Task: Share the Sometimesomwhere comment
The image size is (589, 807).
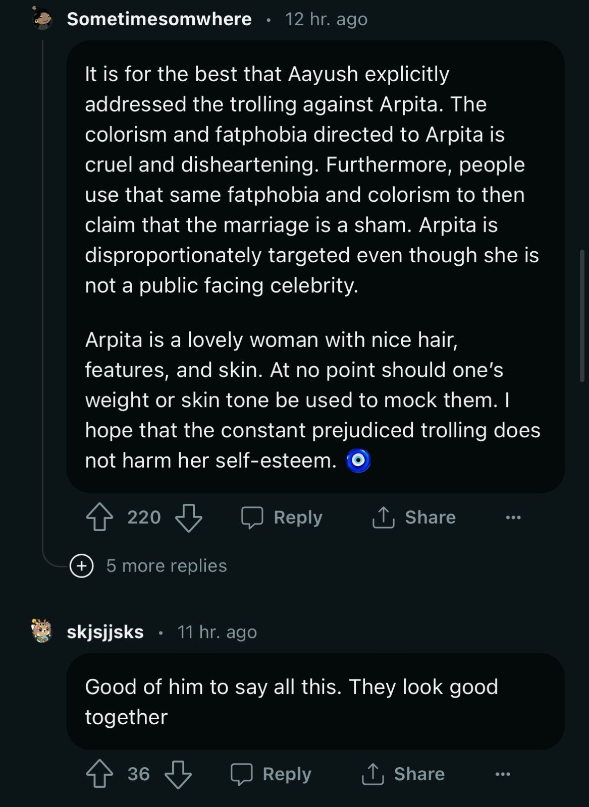Action: (x=414, y=517)
